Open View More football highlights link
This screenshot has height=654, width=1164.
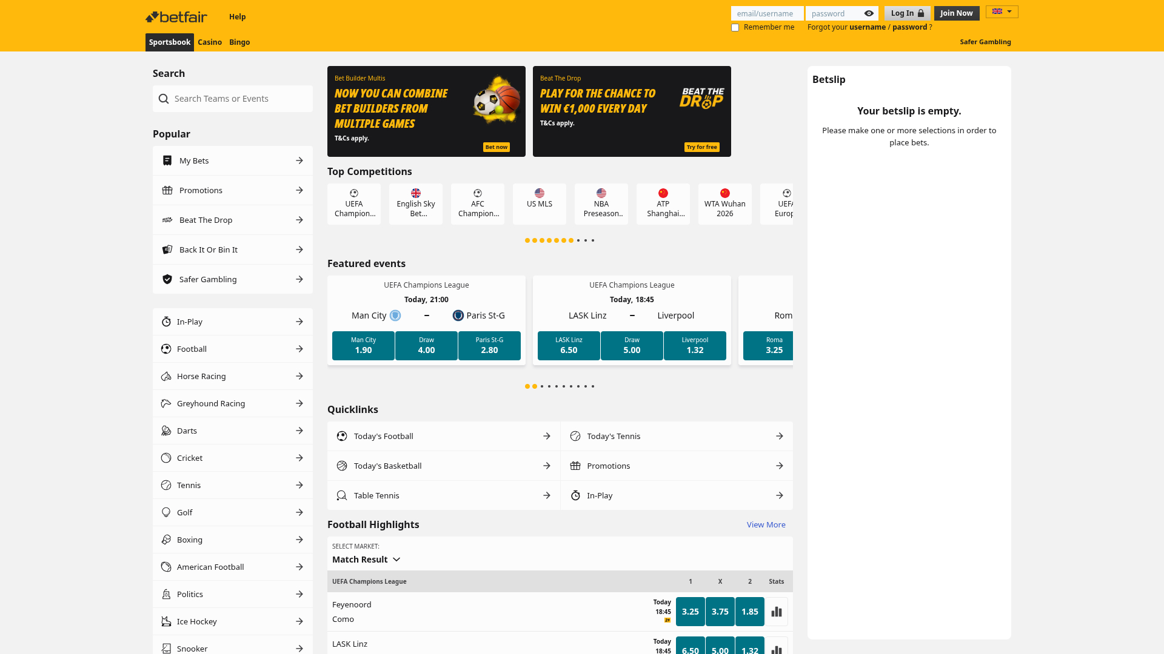click(x=766, y=525)
